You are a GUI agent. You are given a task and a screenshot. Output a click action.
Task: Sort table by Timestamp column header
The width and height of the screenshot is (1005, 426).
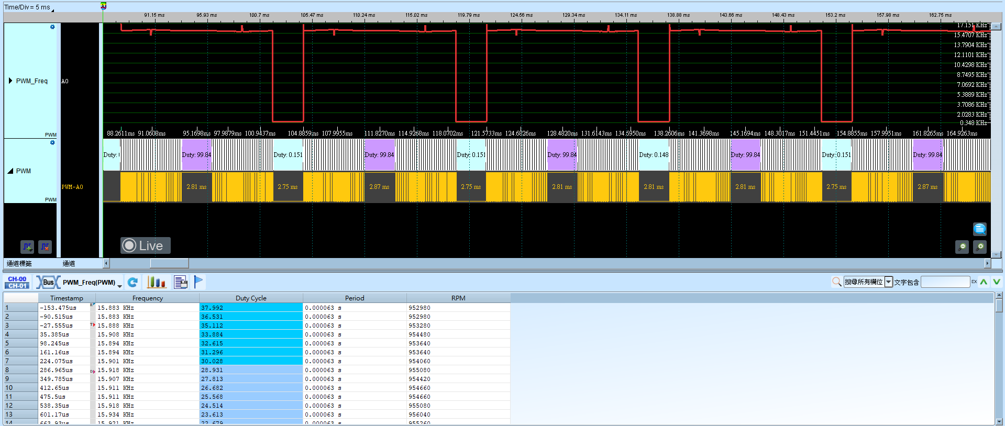click(x=67, y=298)
